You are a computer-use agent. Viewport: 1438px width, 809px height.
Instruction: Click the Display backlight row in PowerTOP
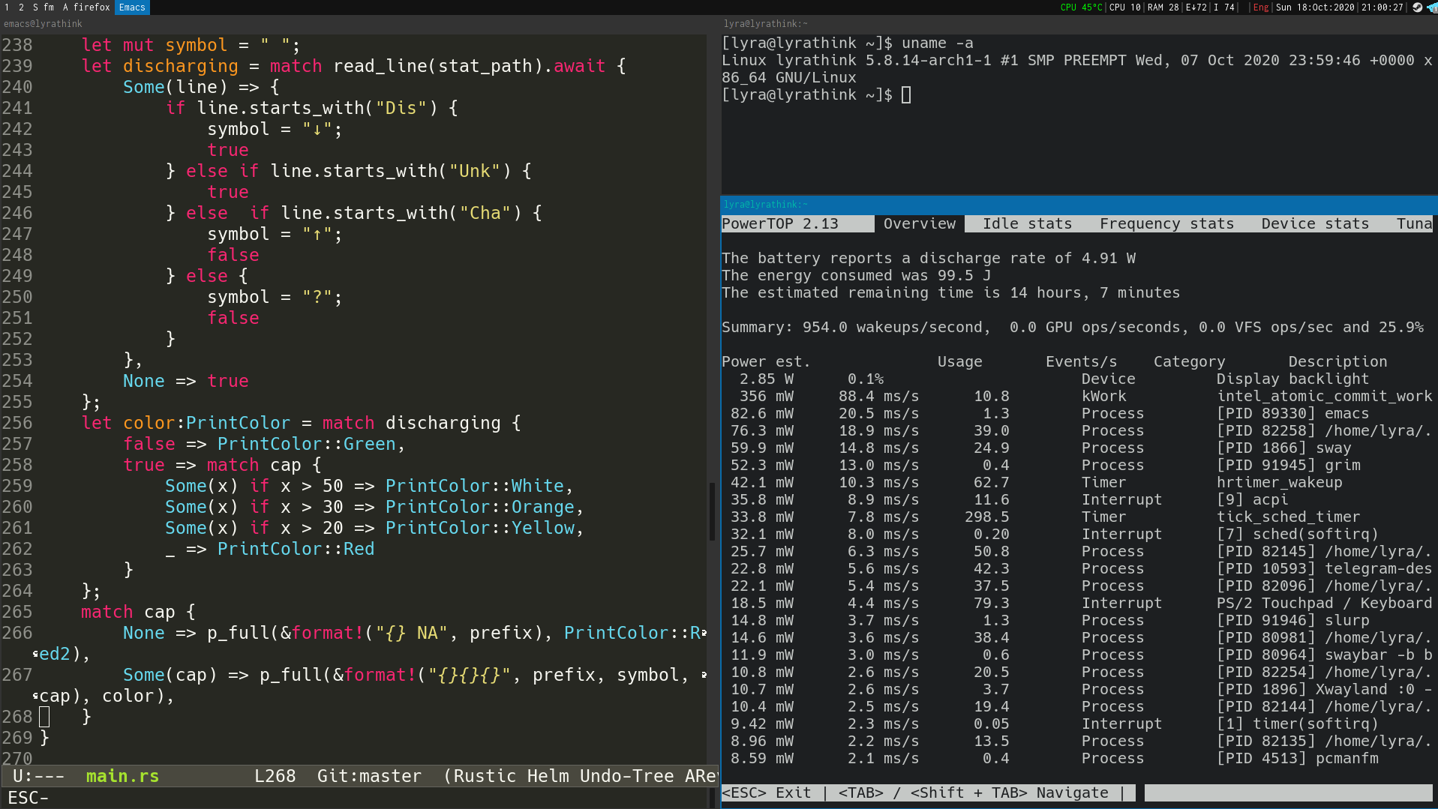point(1077,379)
